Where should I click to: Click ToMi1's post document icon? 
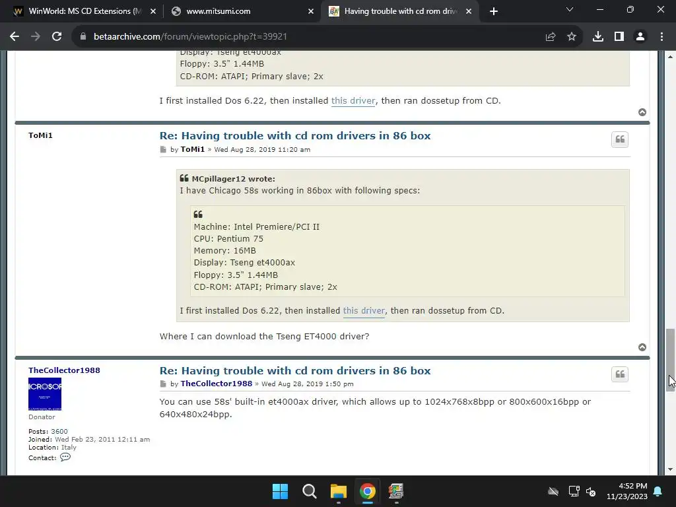tap(163, 150)
